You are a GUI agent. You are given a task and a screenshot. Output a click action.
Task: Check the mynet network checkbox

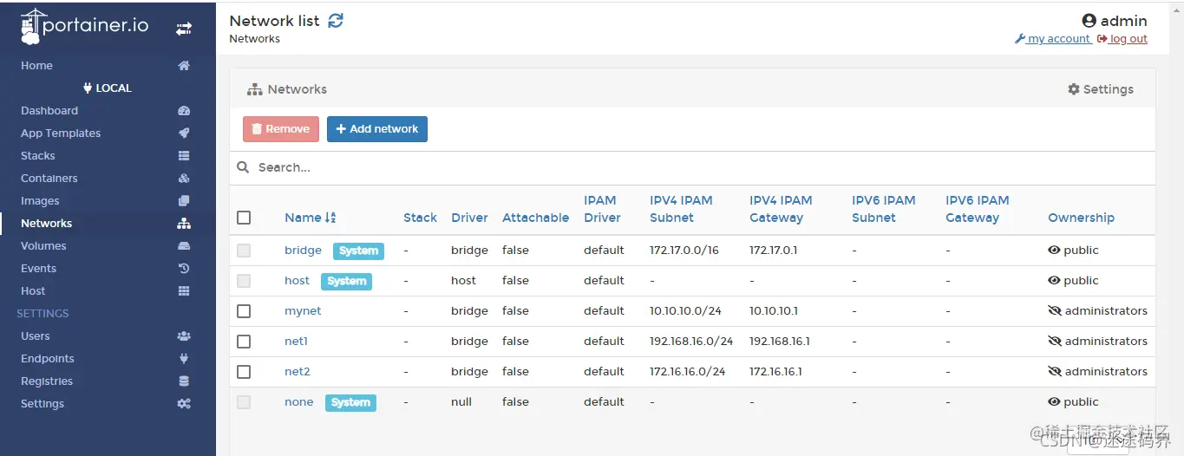click(244, 311)
